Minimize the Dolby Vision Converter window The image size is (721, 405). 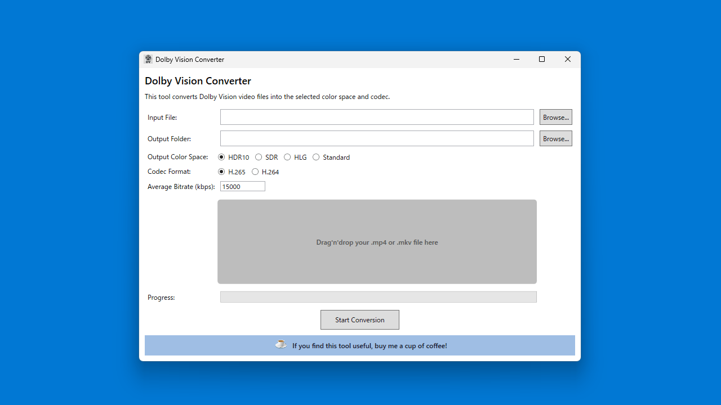pos(517,60)
